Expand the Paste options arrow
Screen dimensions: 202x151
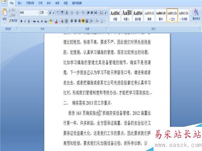point(4,23)
